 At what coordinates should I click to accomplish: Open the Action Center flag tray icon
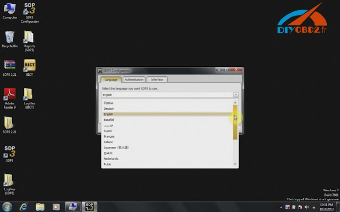(300, 207)
